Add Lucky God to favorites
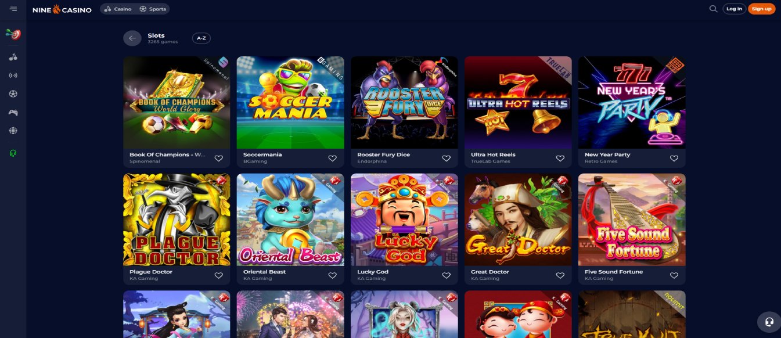This screenshot has width=781, height=338. point(446,275)
